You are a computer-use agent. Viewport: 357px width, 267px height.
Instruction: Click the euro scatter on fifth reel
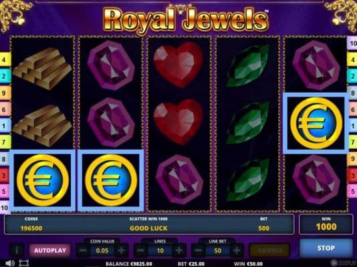point(316,123)
